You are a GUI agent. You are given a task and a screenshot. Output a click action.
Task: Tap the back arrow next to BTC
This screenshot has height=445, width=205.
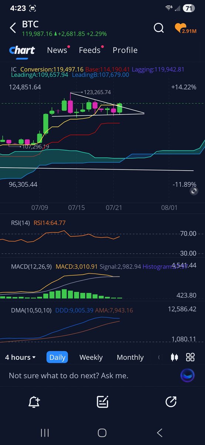pyautogui.click(x=13, y=28)
